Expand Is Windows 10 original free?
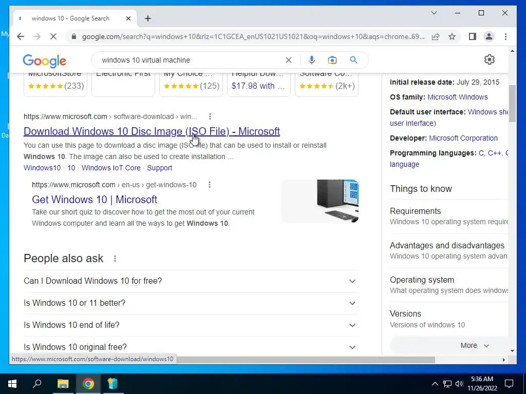 pyautogui.click(x=191, y=347)
